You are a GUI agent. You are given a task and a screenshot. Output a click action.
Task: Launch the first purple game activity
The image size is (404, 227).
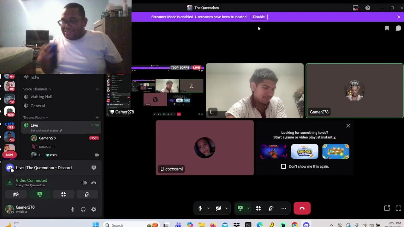tap(273, 151)
